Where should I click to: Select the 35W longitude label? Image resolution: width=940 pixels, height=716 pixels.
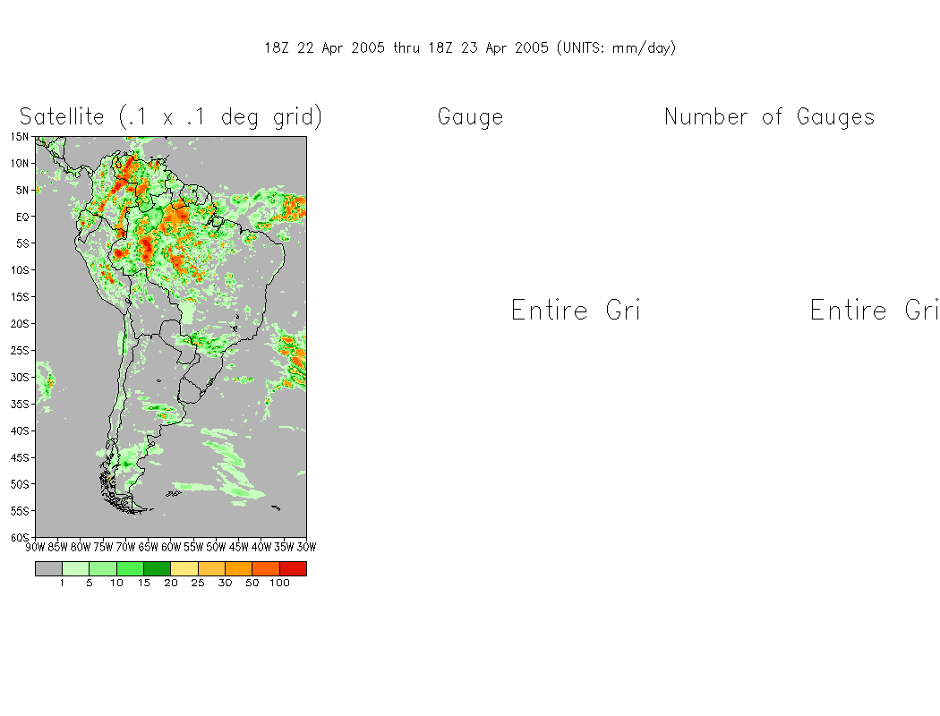[284, 547]
